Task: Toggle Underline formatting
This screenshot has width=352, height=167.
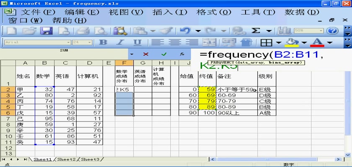Action: (137, 42)
